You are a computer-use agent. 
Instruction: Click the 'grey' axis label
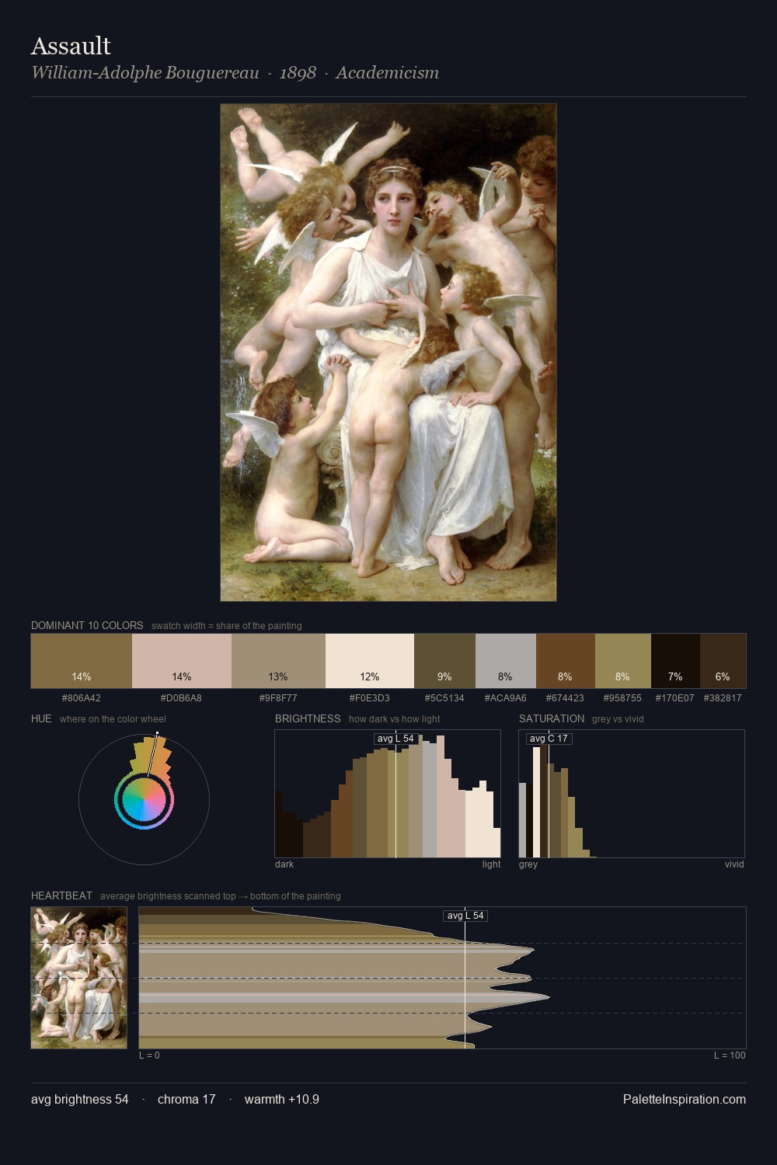coord(528,864)
